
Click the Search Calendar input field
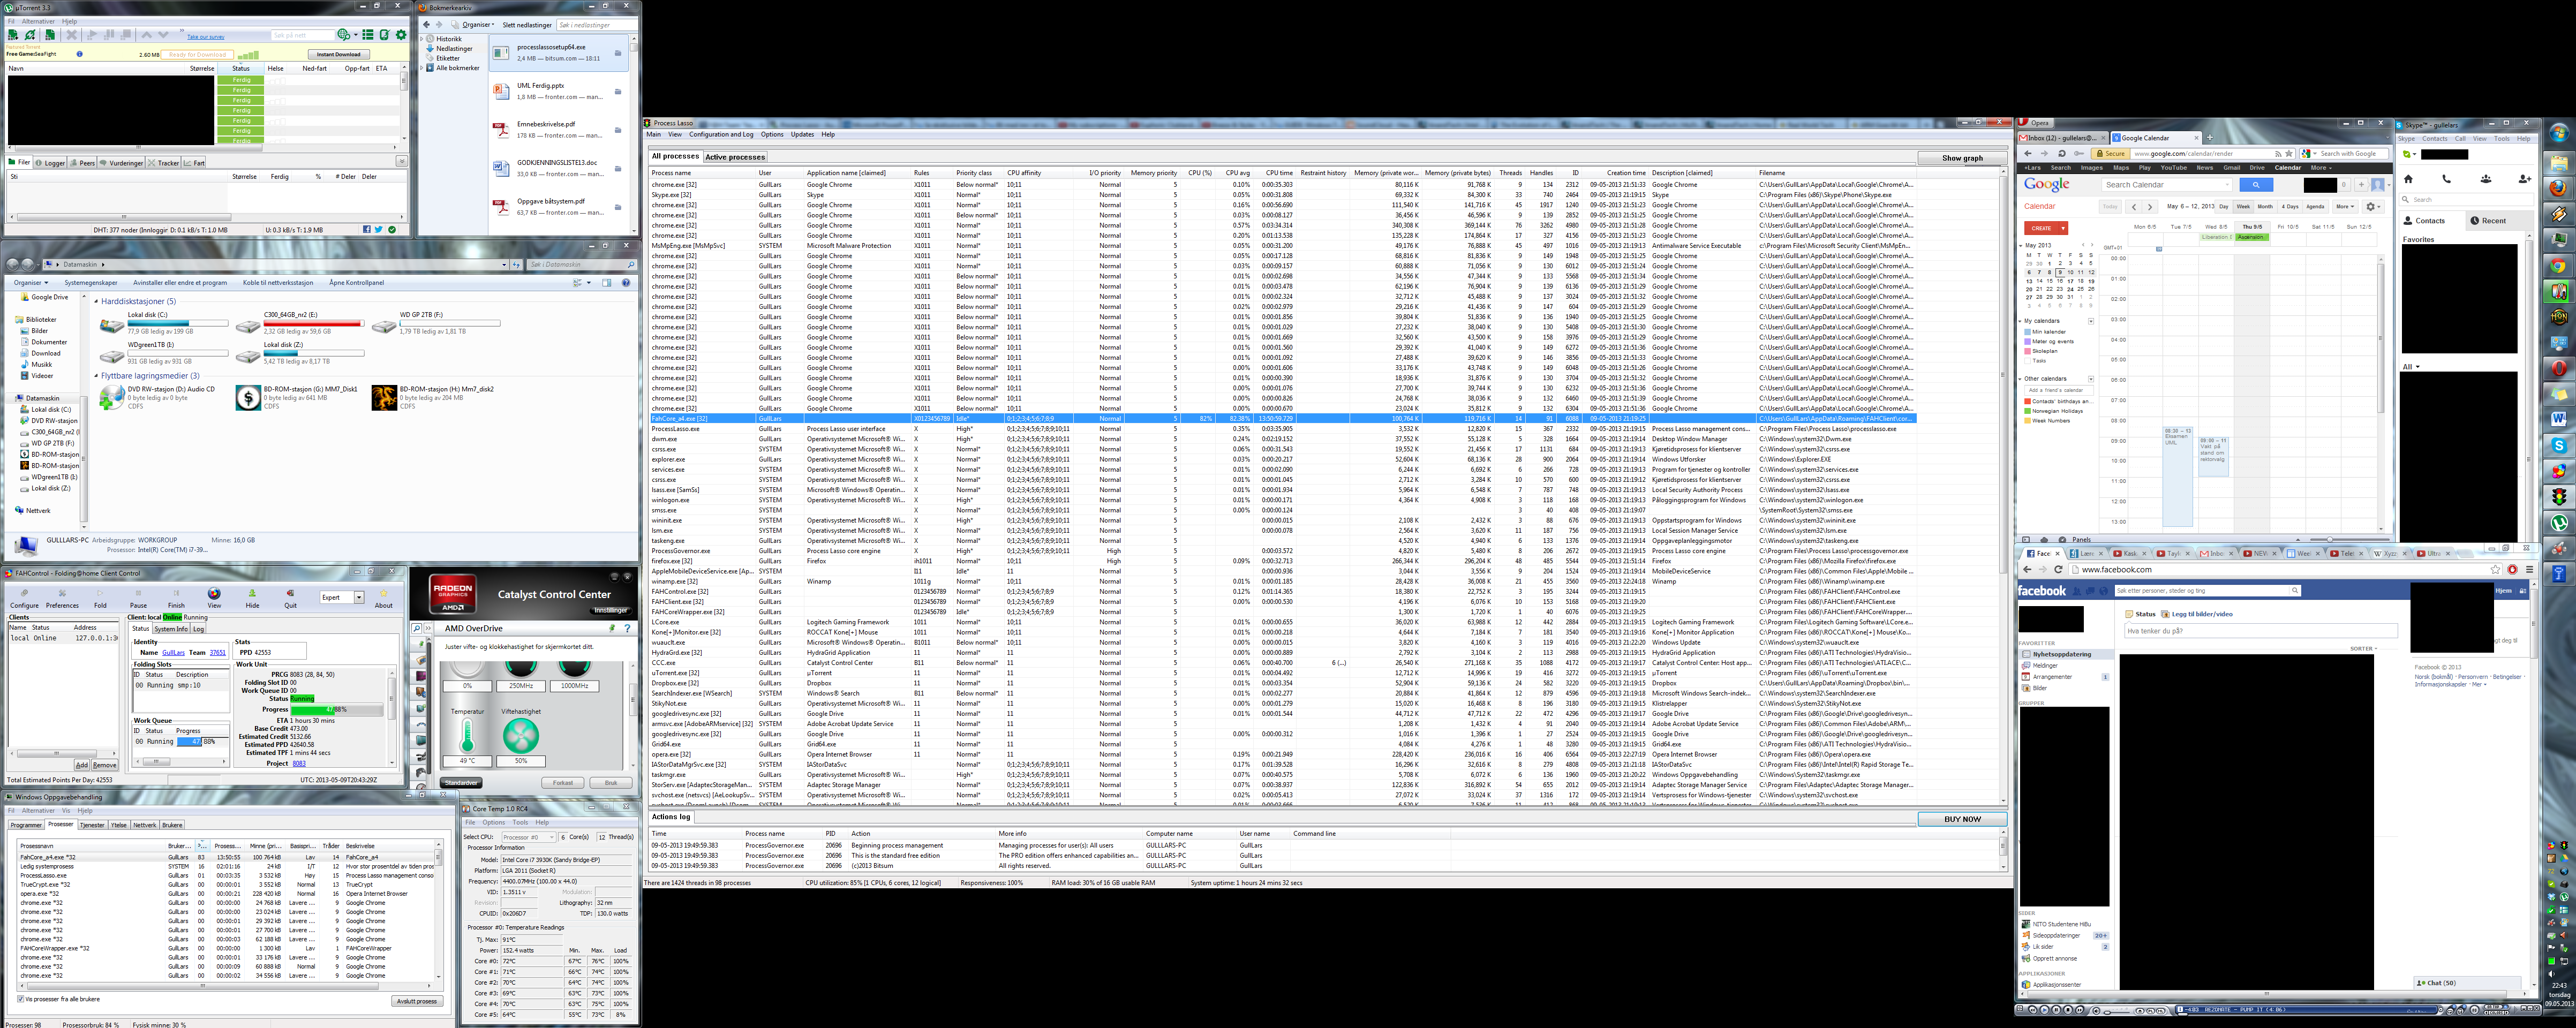pos(2167,185)
